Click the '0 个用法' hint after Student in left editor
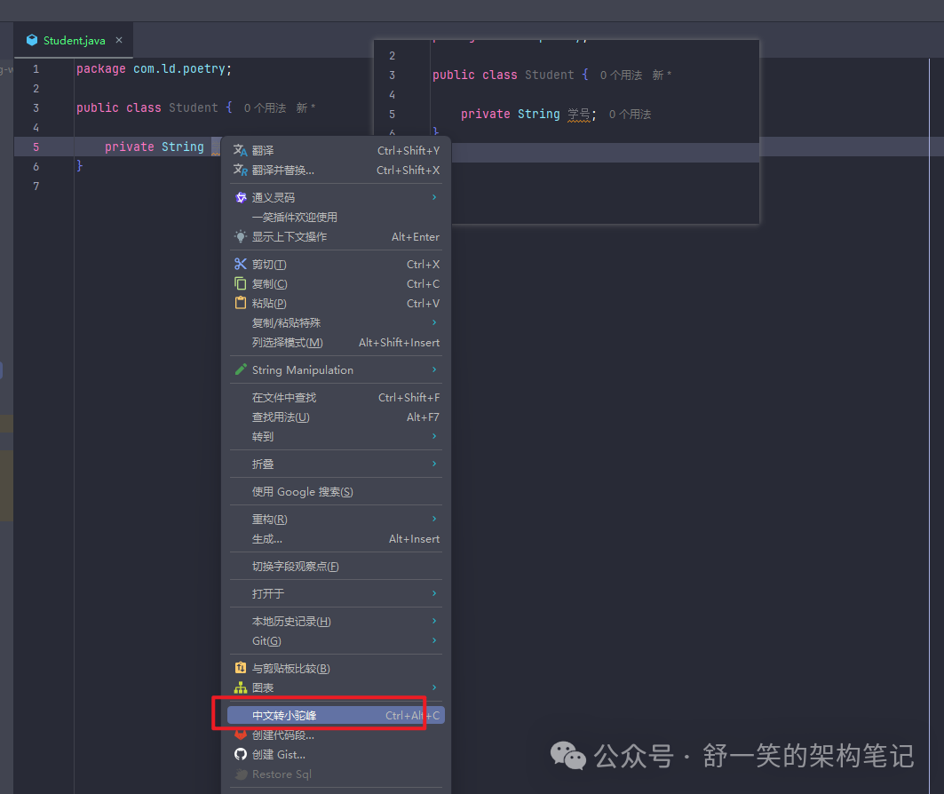The height and width of the screenshot is (794, 944). [x=265, y=107]
